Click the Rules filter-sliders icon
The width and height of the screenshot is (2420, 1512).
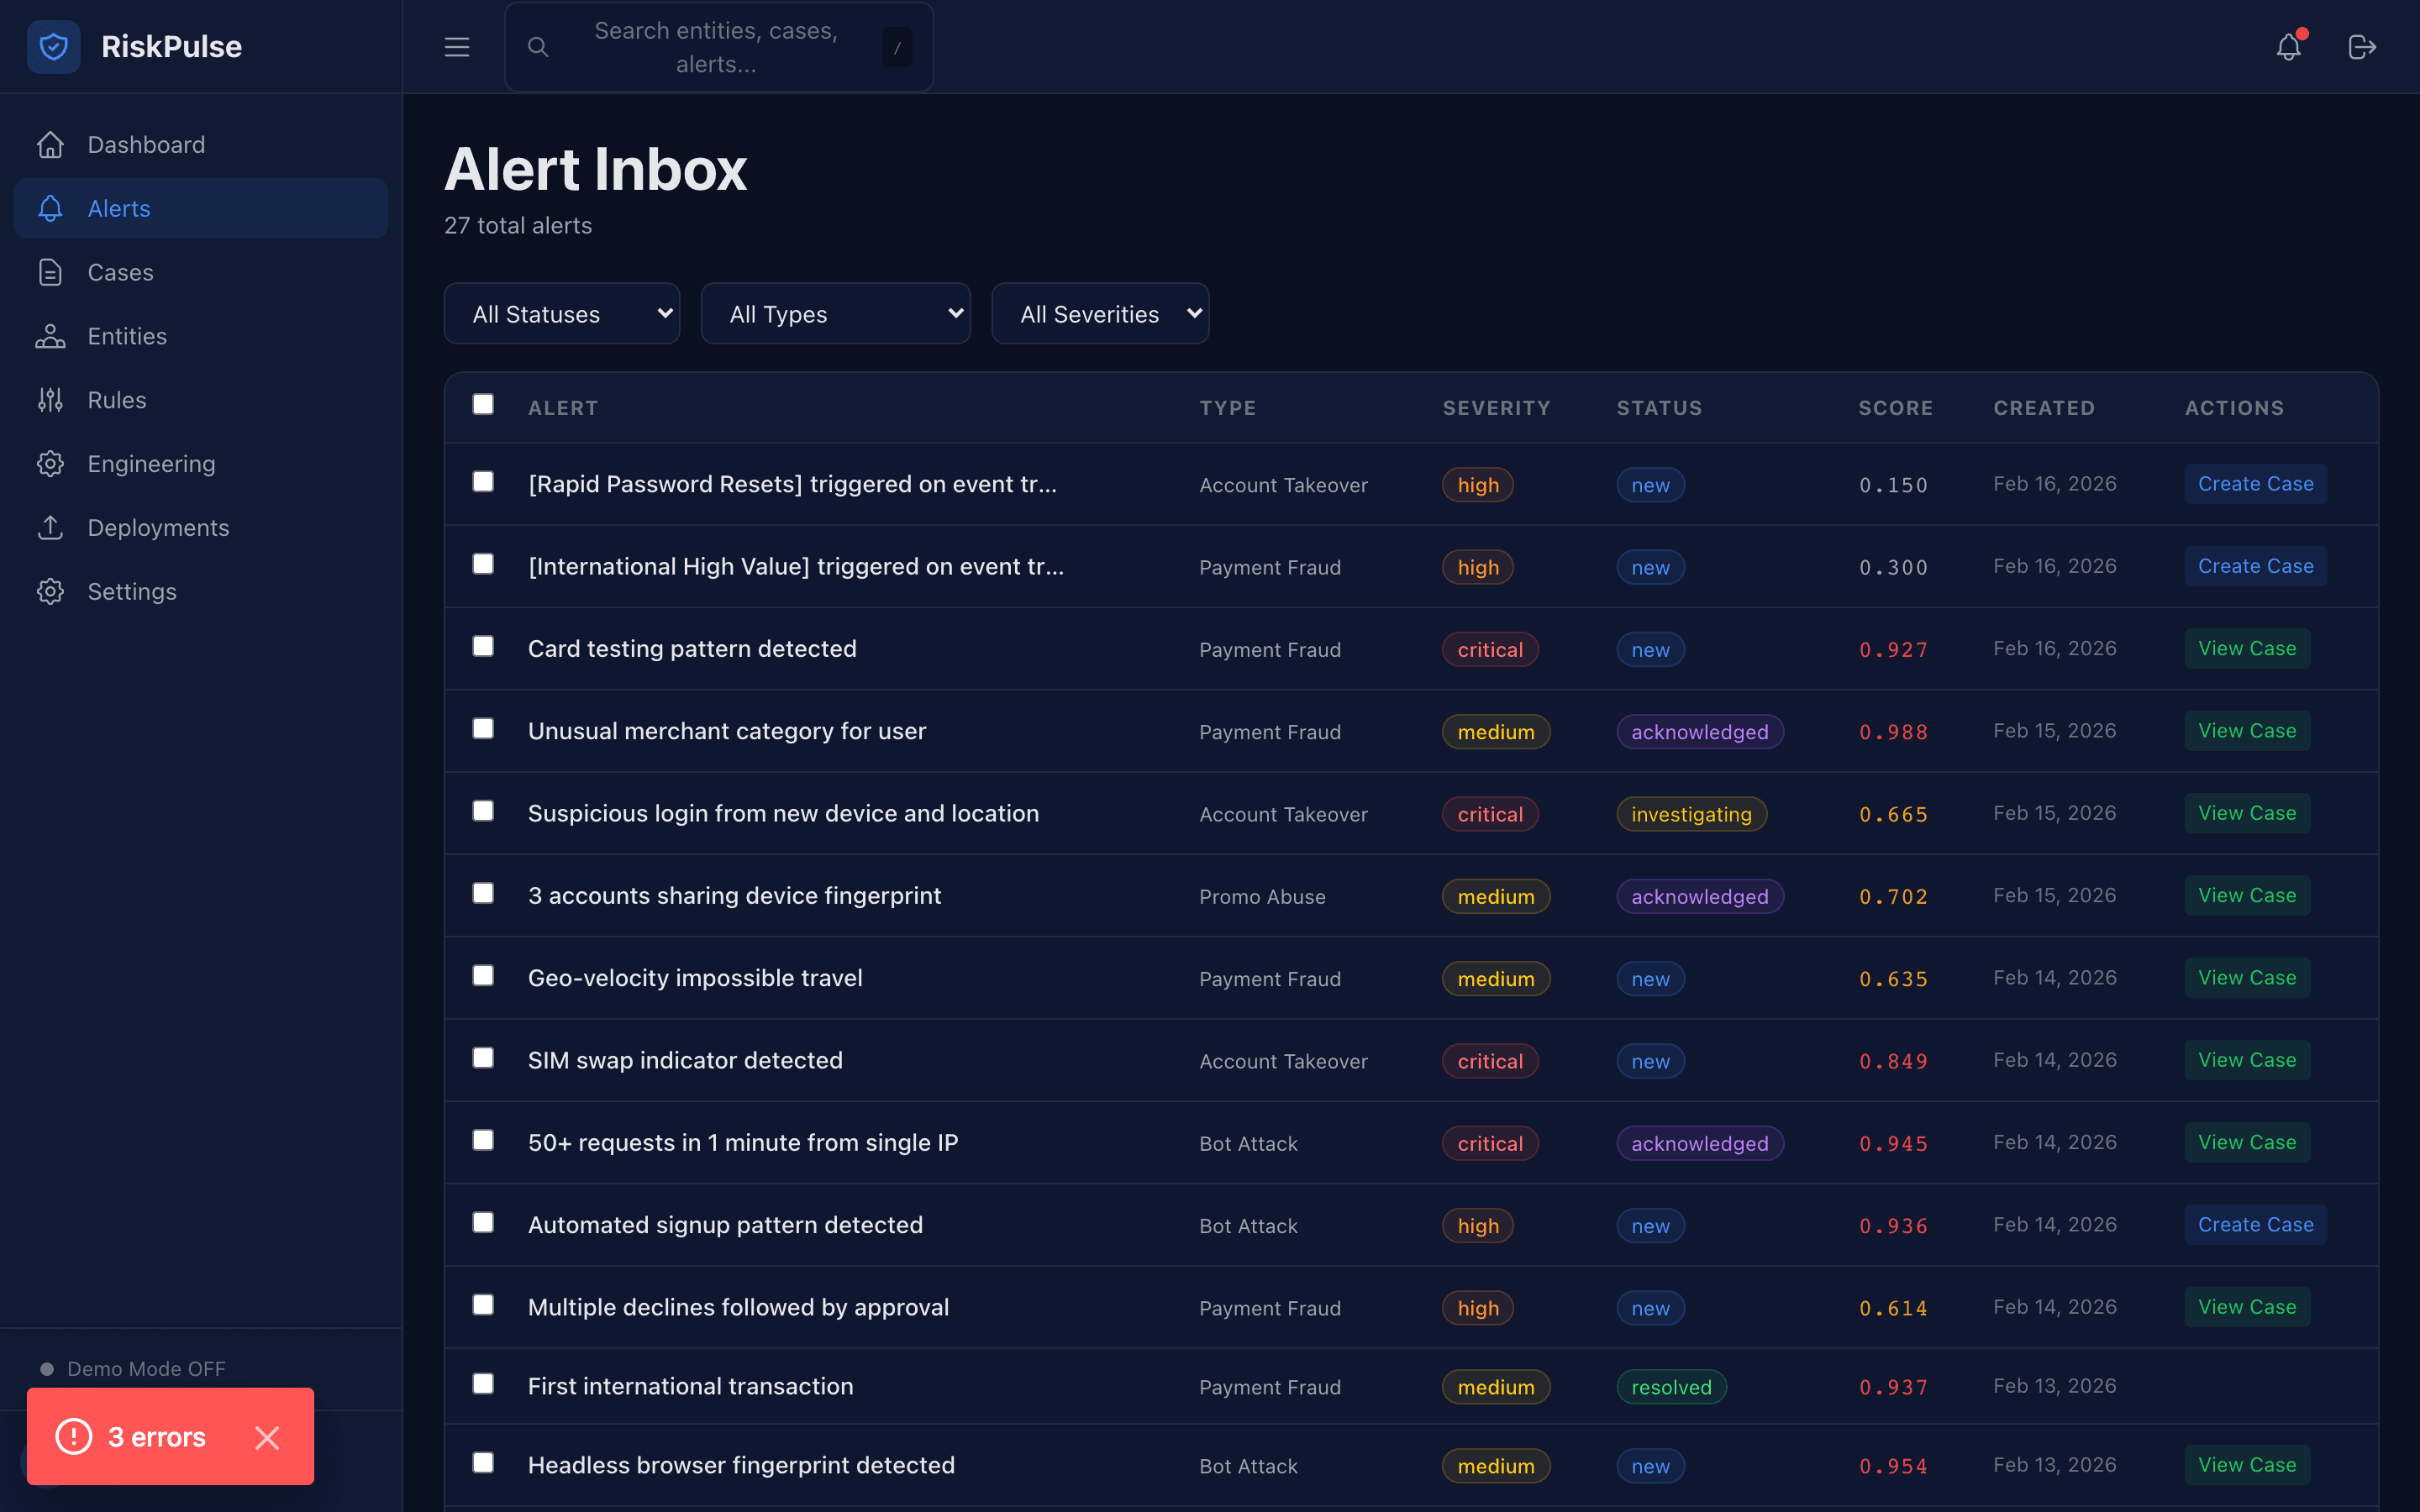(50, 399)
